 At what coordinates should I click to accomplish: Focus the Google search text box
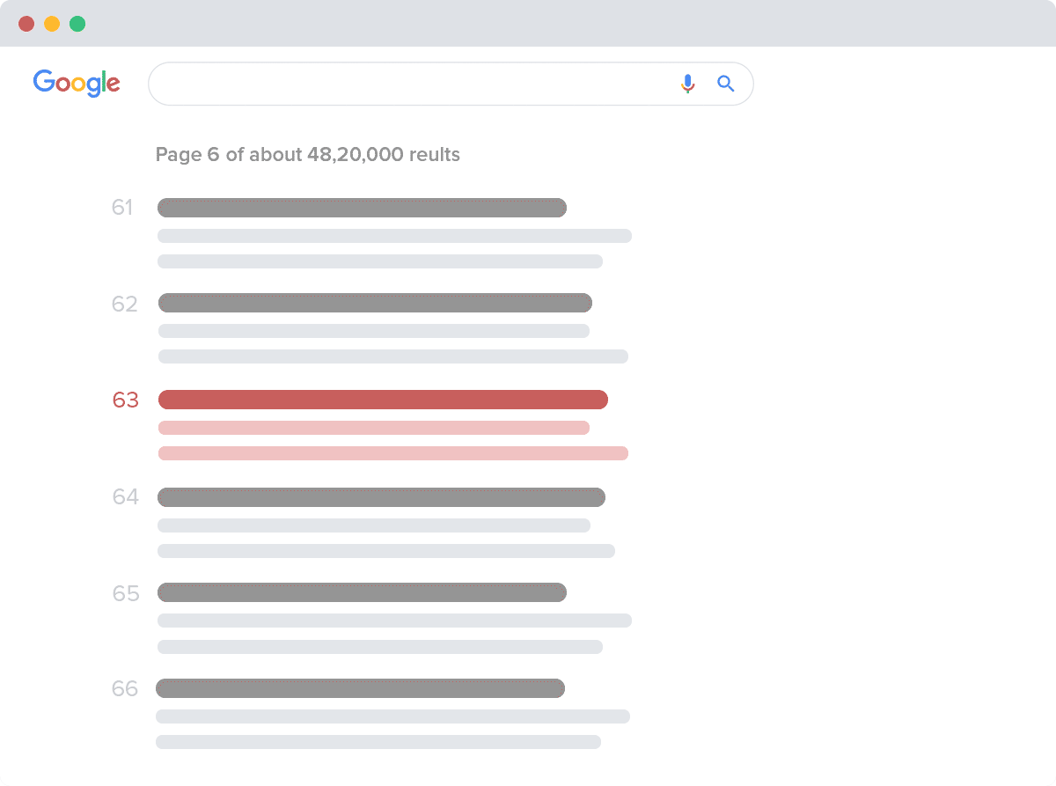tap(405, 84)
